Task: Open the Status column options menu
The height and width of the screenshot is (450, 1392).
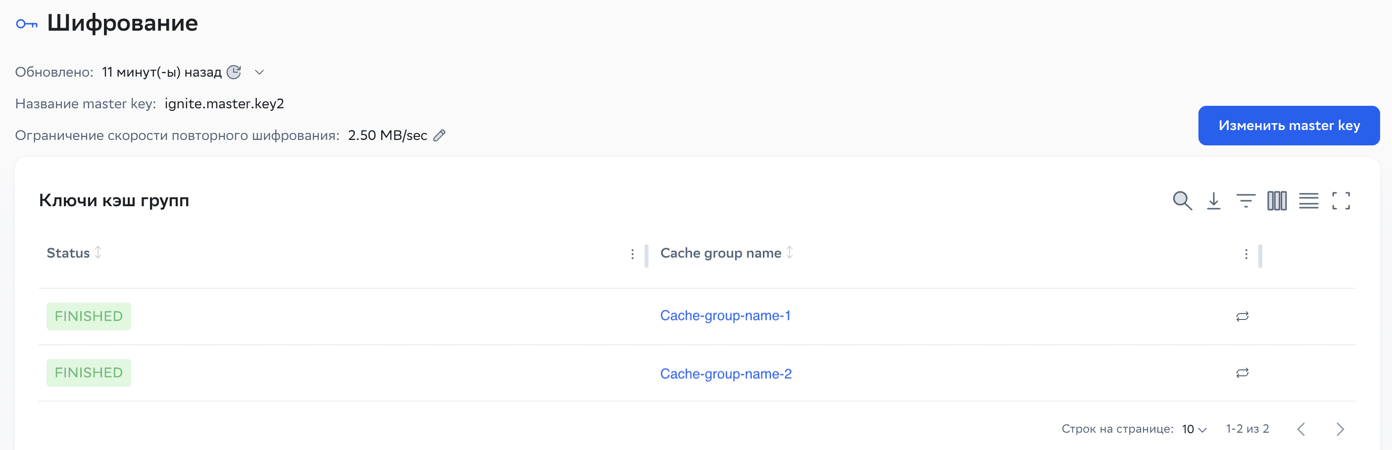Action: click(632, 254)
